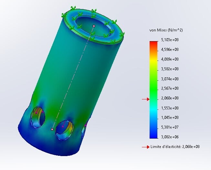Click the magenta load arrow in center hole
The image size is (211, 170).
(x=63, y=125)
